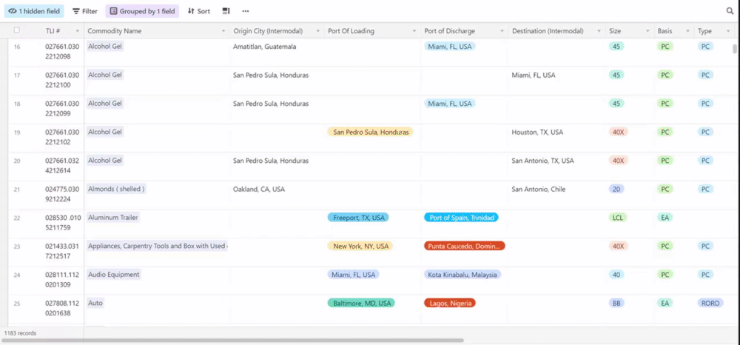
Task: Open TLI # column dropdown arrow
Action: pos(78,31)
